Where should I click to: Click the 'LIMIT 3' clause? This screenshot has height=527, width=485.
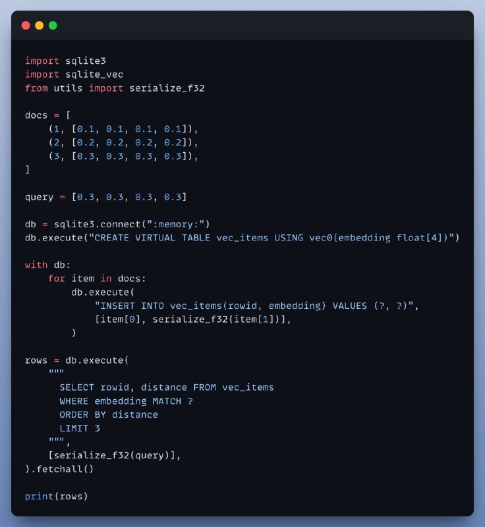click(80, 428)
